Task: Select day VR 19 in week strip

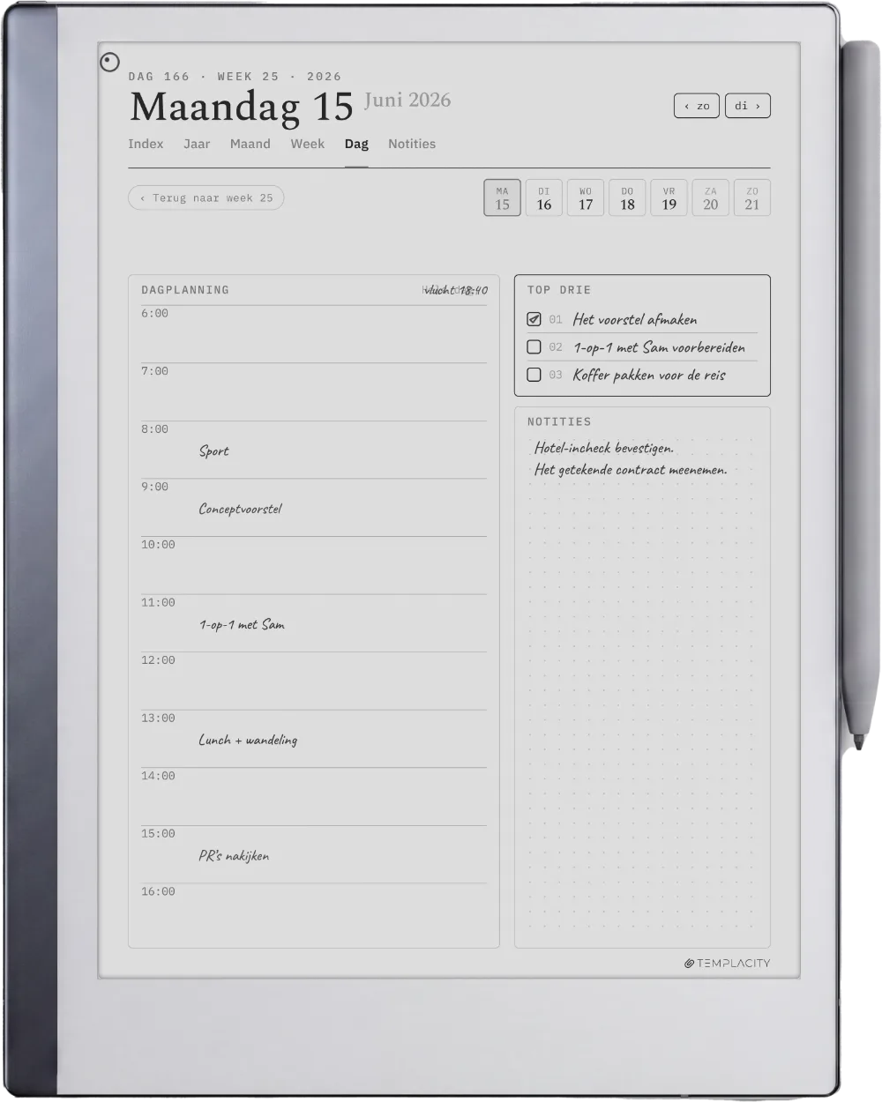Action: click(x=669, y=197)
